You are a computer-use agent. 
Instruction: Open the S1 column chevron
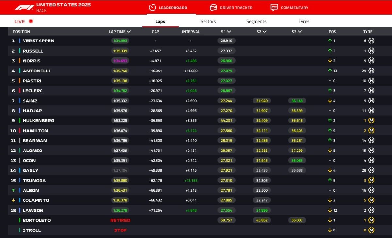point(229,32)
